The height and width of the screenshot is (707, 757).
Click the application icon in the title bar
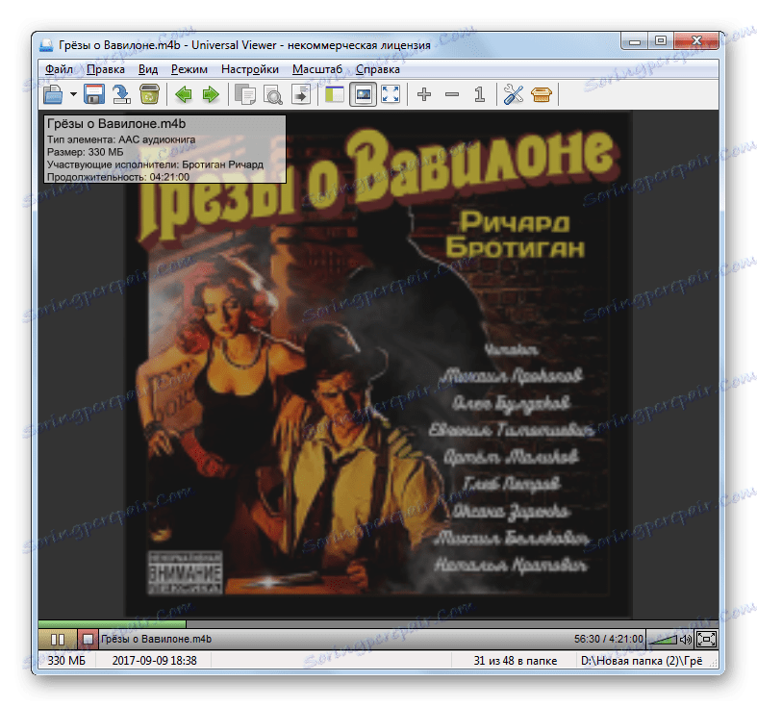click(x=46, y=45)
